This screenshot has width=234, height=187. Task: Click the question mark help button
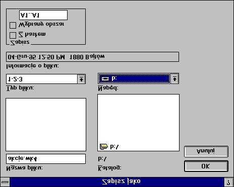pyautogui.click(x=229, y=182)
